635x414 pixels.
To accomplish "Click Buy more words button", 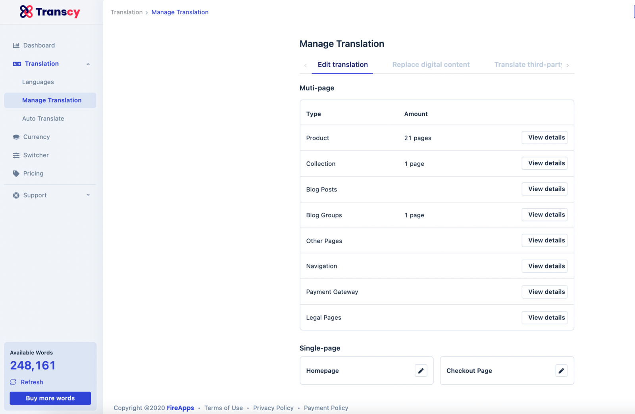I will [50, 398].
